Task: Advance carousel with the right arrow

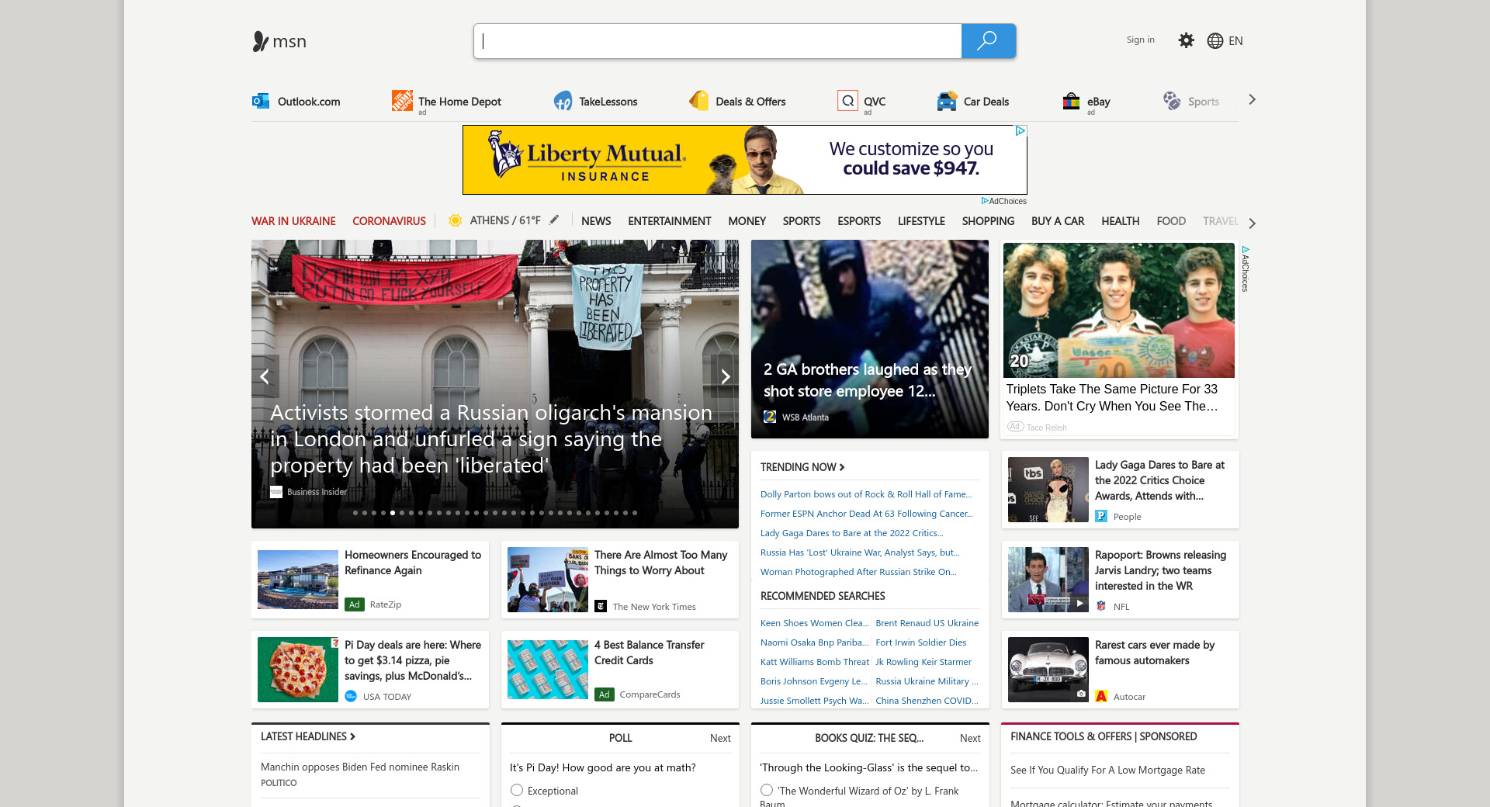Action: (x=725, y=377)
